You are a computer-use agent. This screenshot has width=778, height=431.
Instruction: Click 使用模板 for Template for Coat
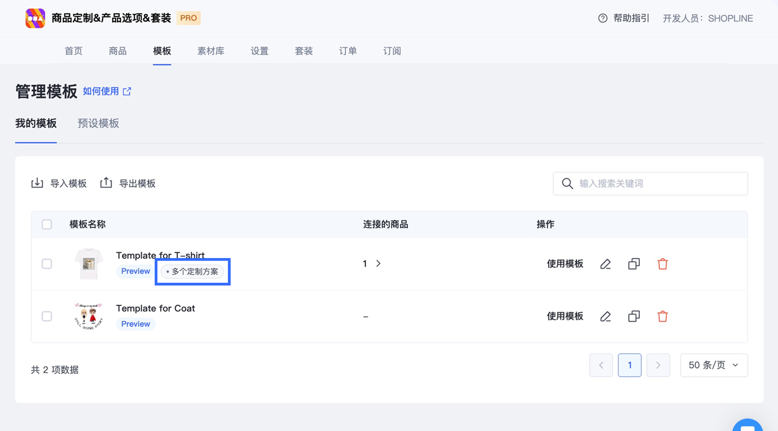click(565, 316)
